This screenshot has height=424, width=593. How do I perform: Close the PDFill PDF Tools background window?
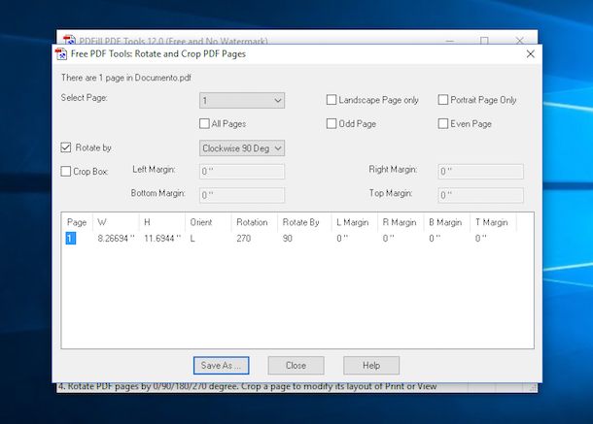point(520,40)
